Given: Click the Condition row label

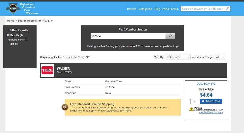Looking at the screenshot, I should [71, 93].
